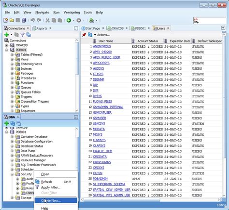
Task: Minimize the DBA panel
Action: pos(76,117)
